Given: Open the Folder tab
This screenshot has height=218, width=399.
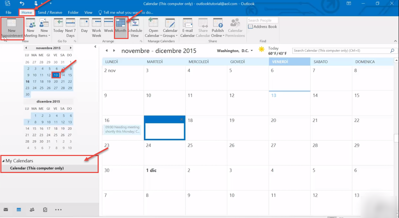Looking at the screenshot, I should point(73,12).
